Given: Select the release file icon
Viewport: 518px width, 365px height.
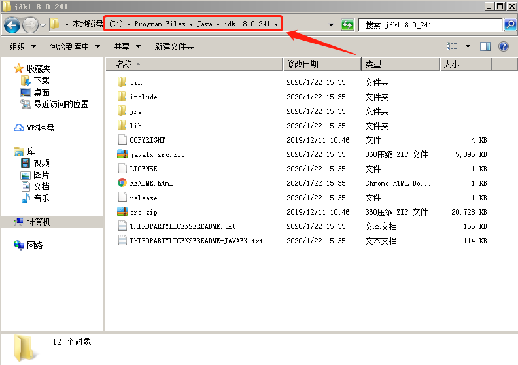Looking at the screenshot, I should pyautogui.click(x=122, y=197).
